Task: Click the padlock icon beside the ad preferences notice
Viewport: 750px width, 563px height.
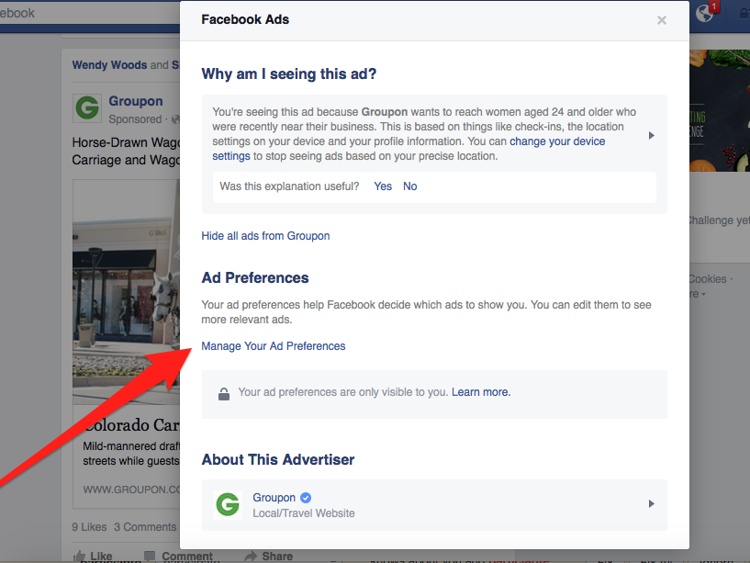Action: 223,393
